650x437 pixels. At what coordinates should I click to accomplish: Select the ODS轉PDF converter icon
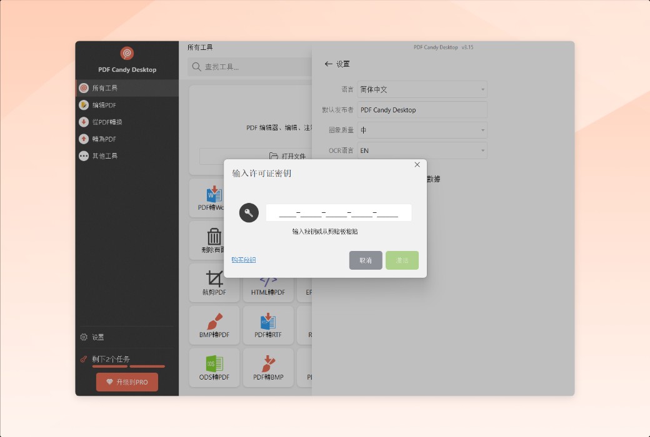click(214, 363)
